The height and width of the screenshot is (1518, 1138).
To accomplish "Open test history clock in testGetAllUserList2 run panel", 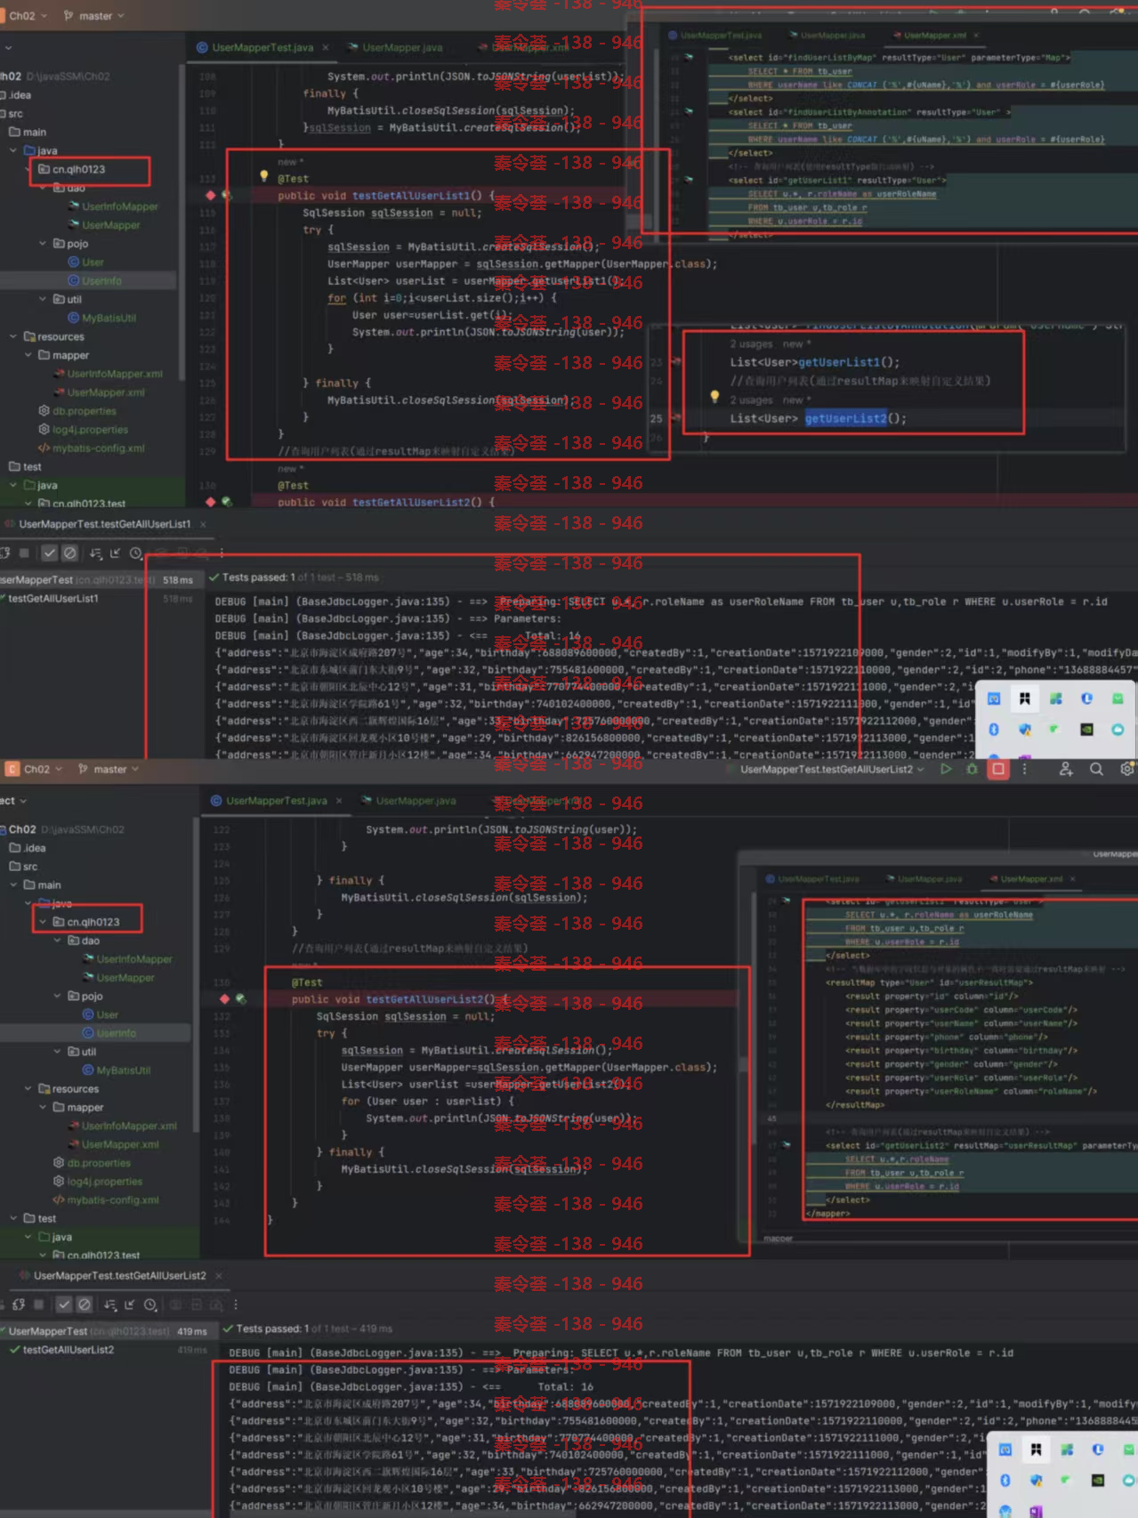I will [x=150, y=1305].
